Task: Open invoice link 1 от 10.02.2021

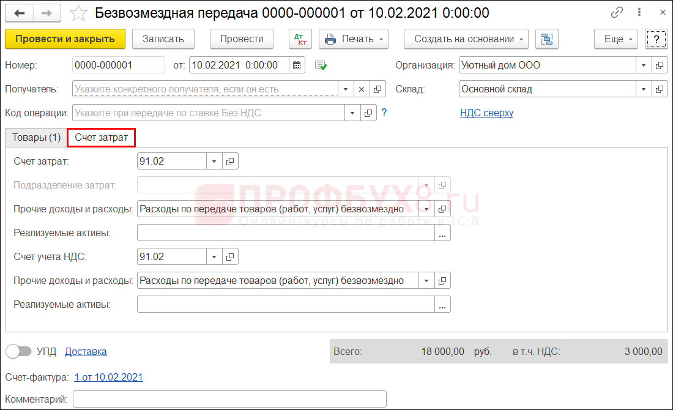Action: pos(108,377)
